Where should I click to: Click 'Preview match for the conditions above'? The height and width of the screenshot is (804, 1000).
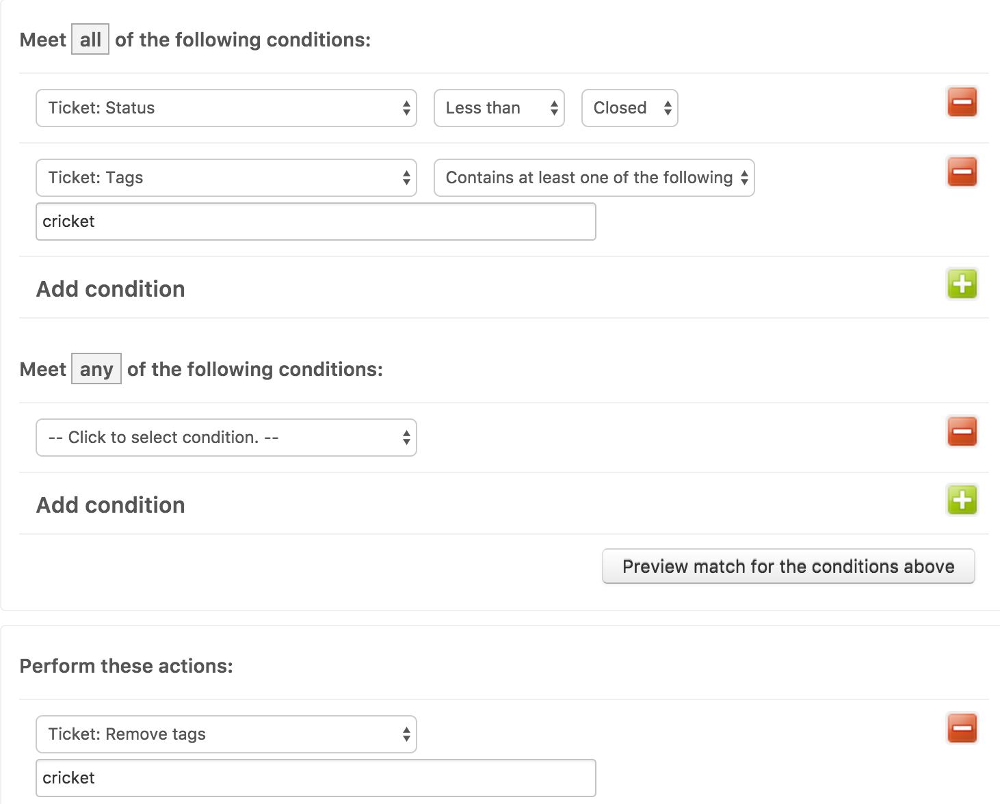coord(788,567)
